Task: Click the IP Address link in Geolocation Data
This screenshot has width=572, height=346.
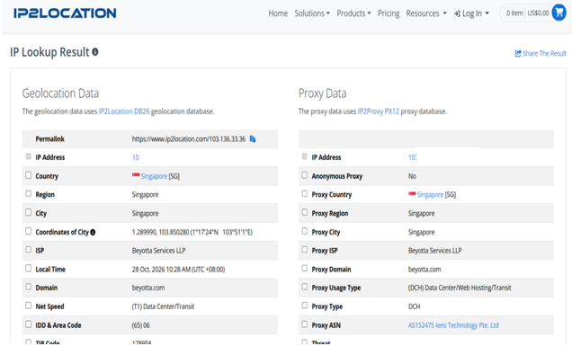Action: [x=135, y=157]
